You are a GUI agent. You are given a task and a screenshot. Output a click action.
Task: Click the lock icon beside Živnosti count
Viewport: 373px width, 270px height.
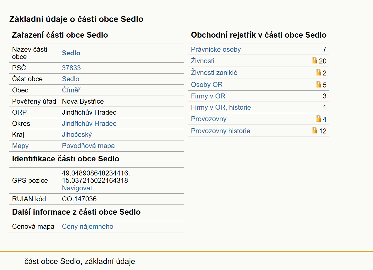pyautogui.click(x=314, y=60)
